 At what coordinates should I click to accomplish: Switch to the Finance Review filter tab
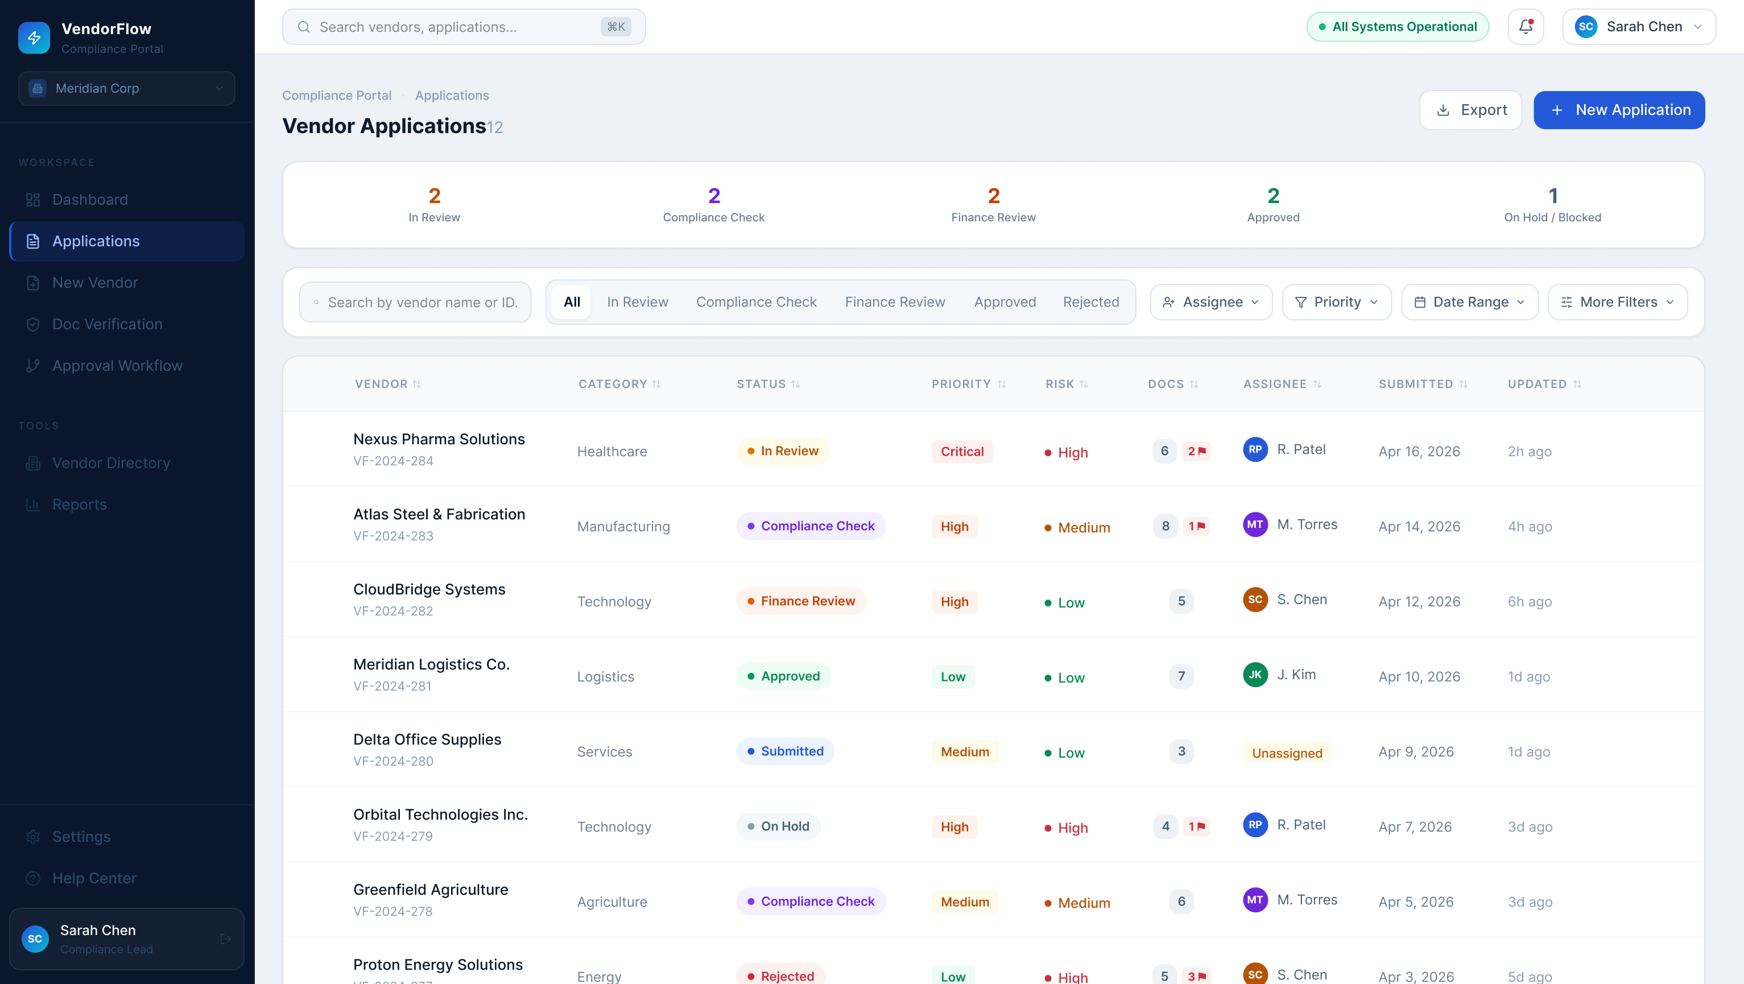pos(895,302)
